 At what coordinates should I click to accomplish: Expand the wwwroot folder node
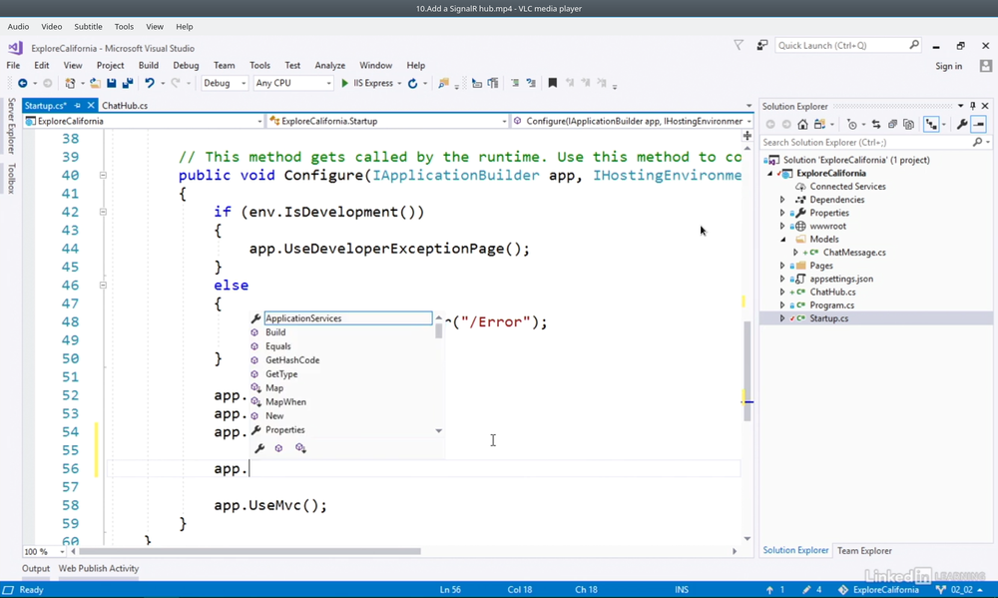click(x=782, y=226)
